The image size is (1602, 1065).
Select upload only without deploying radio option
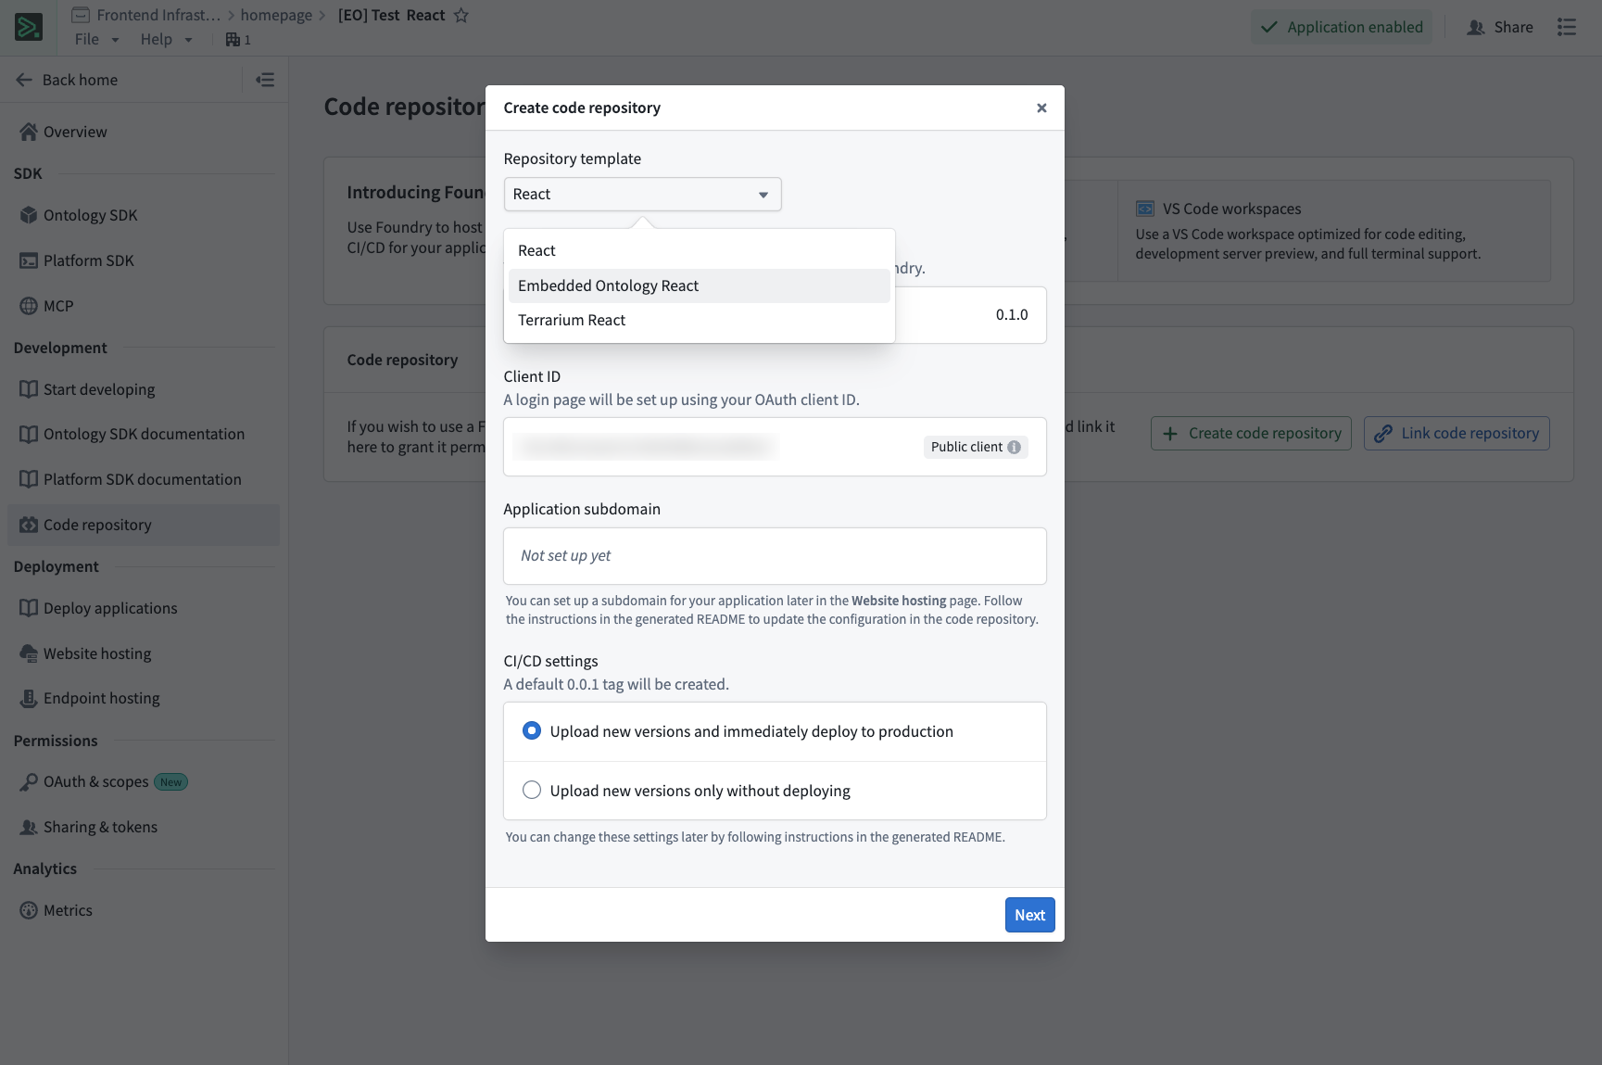532,791
